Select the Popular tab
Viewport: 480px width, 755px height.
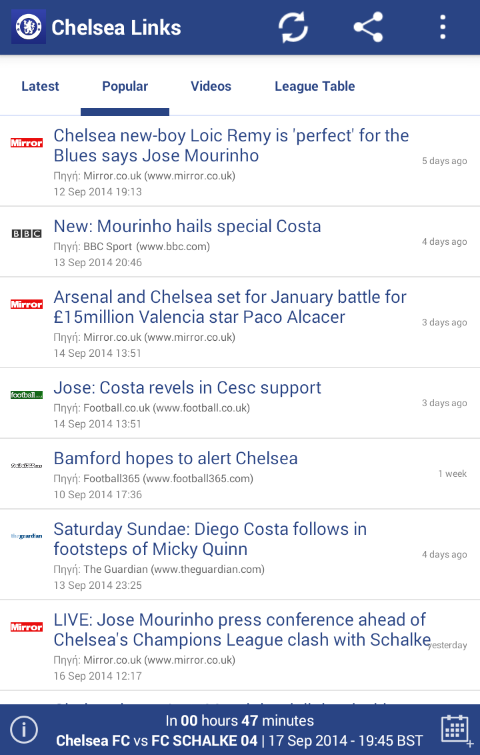pos(125,86)
